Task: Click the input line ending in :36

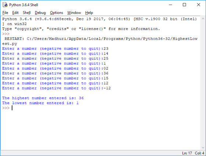Action: tap(55, 73)
